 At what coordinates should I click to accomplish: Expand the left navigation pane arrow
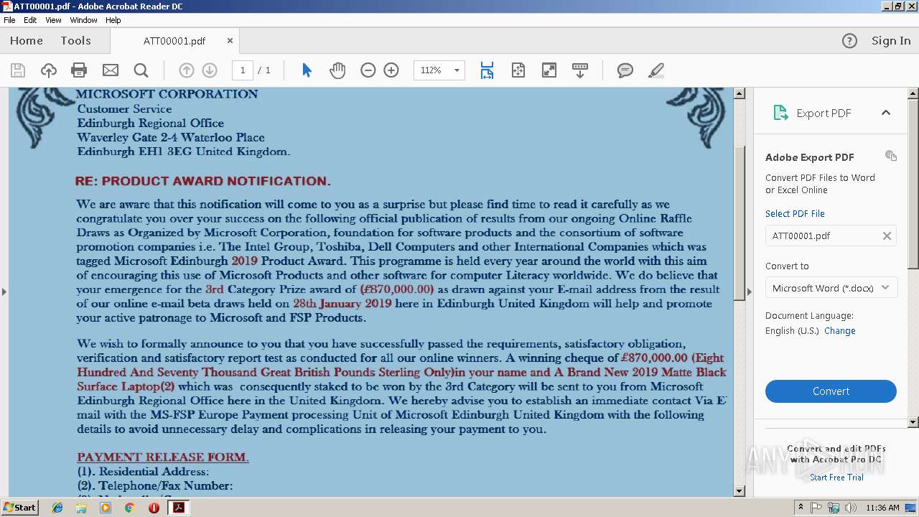click(x=4, y=292)
